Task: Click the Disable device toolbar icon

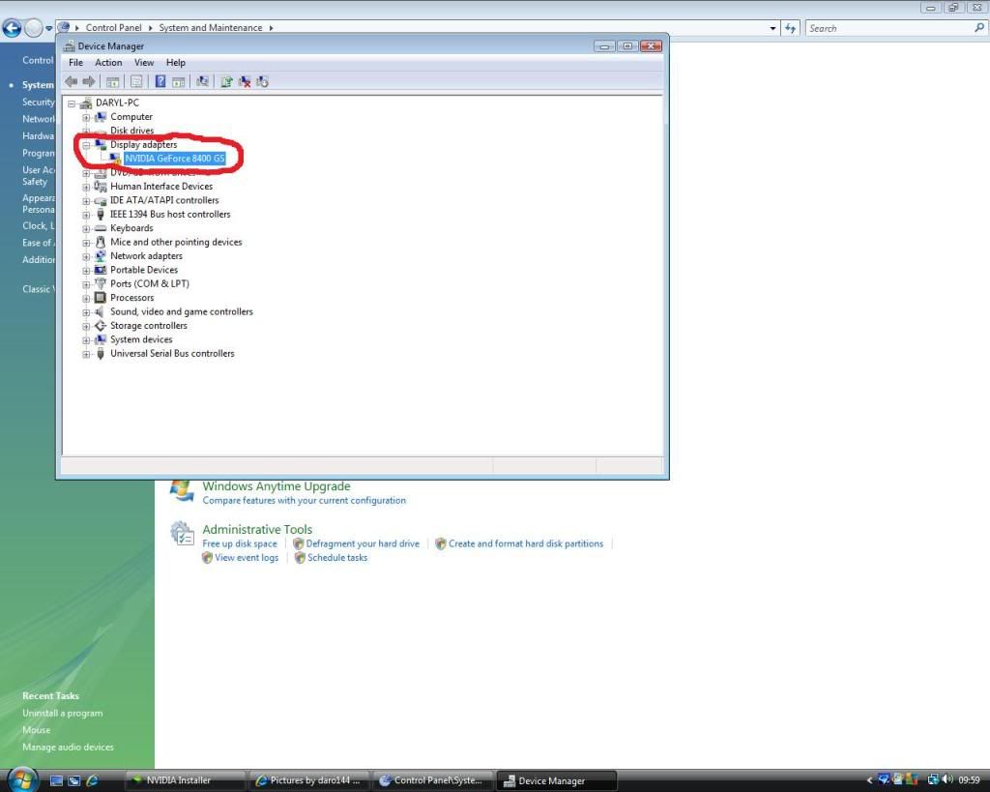Action: coord(262,81)
